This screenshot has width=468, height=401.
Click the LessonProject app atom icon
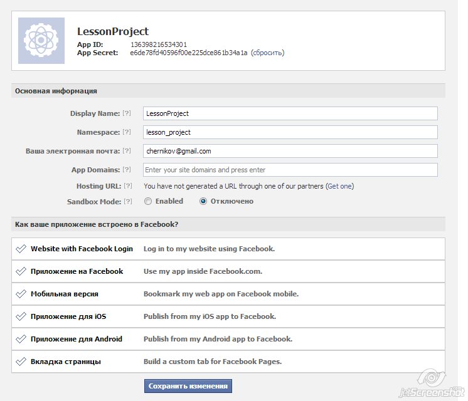(x=41, y=41)
